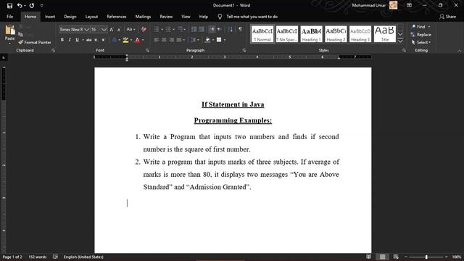This screenshot has height=261, width=464.
Task: Click the Share button
Action: 447,17
